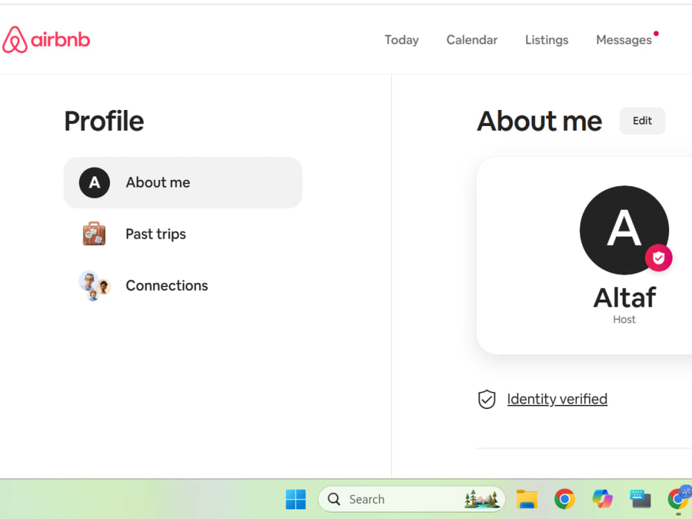Open the Messages tab
Viewport: 692px width, 519px height.
click(x=623, y=39)
